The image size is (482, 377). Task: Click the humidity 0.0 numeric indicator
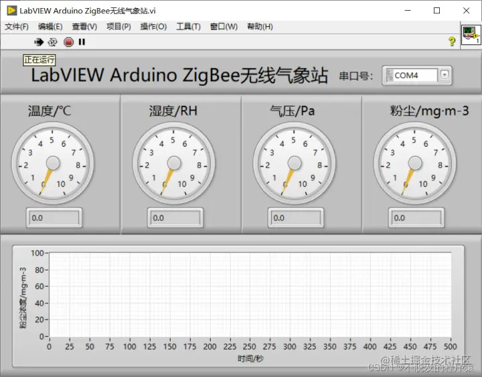175,218
